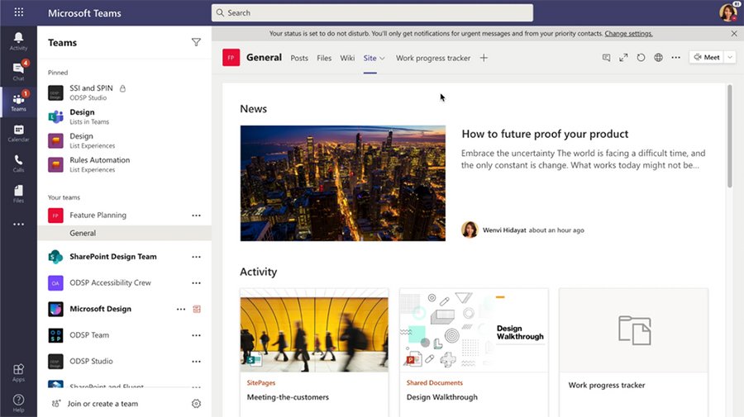The image size is (744, 417).
Task: Click author name Wenvi Hidayat
Action: point(504,230)
